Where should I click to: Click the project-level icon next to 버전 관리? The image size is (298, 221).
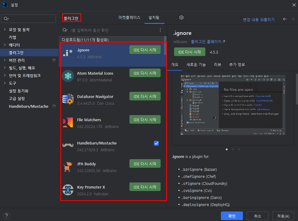coord(54,60)
